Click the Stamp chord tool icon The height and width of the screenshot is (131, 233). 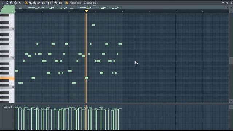(x=15, y=3)
